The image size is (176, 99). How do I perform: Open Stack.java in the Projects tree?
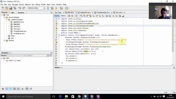(17, 27)
